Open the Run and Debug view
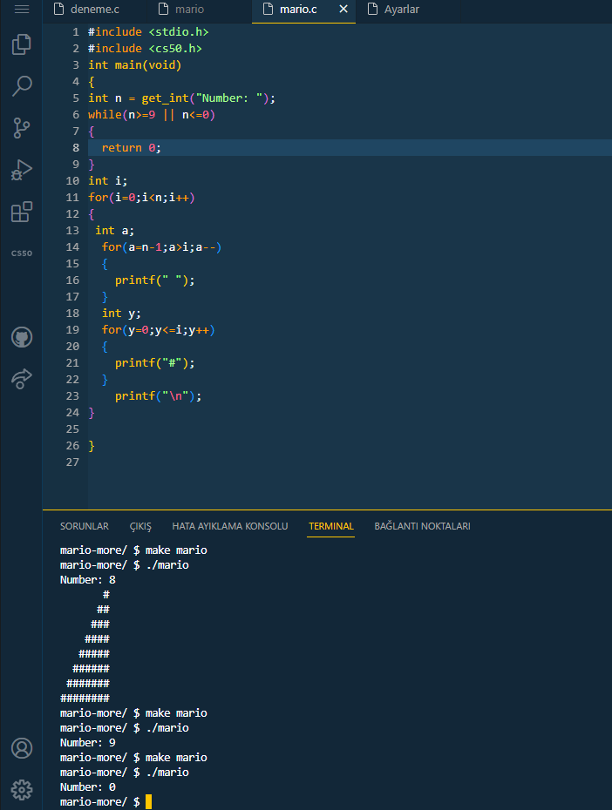The height and width of the screenshot is (810, 612). pos(22,170)
